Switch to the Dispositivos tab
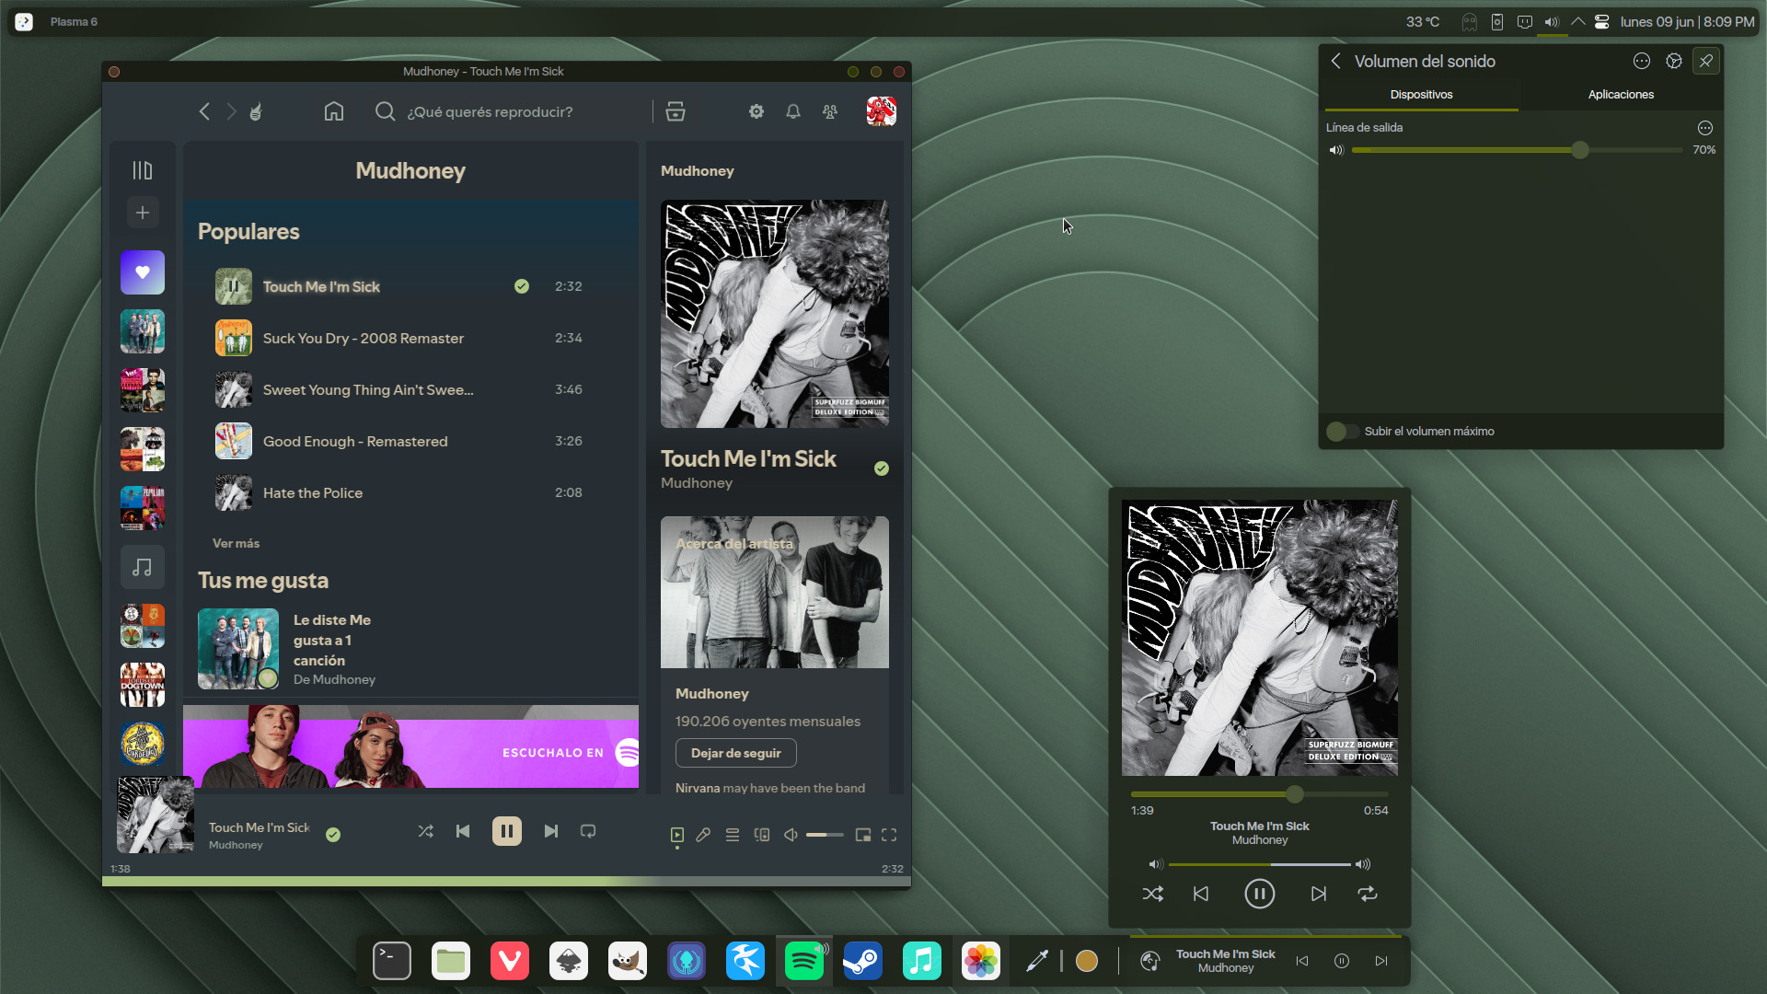 [x=1421, y=95]
